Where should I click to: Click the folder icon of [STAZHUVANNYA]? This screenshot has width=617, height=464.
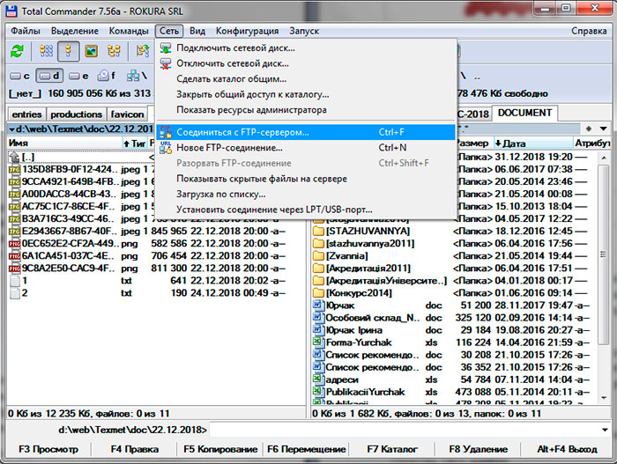318,231
